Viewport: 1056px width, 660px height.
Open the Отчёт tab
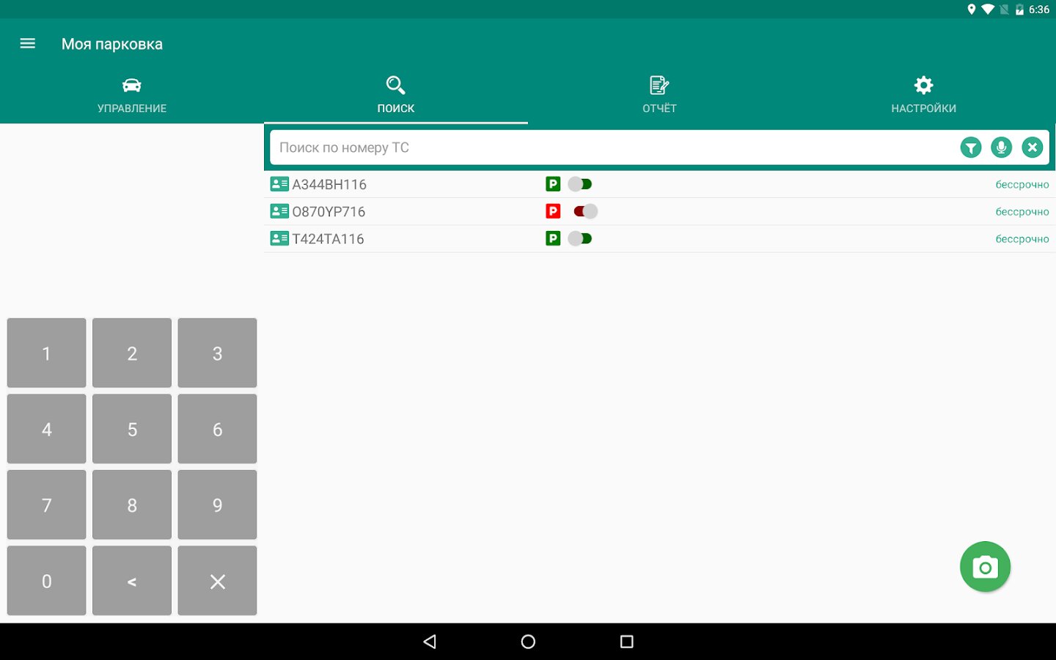pos(660,95)
